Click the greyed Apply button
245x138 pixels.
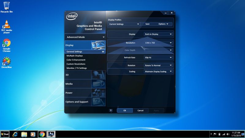pos(156,110)
